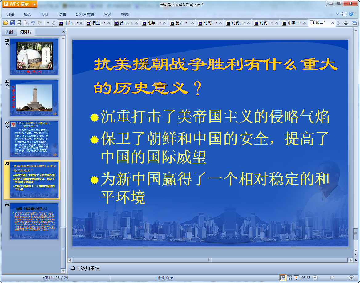The image size is (360, 283).
Task: Add a new document tab with plus
Action: click(346, 23)
